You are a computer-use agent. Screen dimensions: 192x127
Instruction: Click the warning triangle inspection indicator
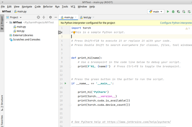click(x=187, y=28)
